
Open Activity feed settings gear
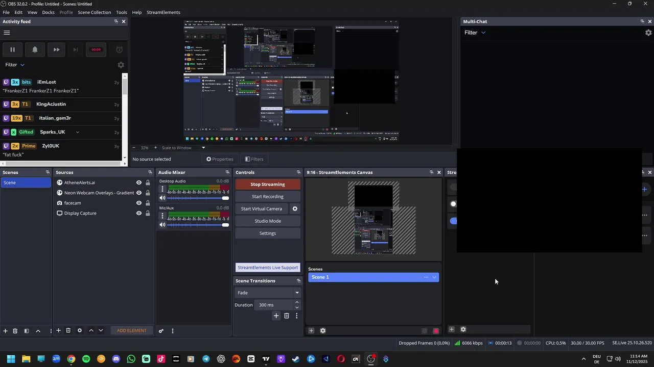(121, 65)
